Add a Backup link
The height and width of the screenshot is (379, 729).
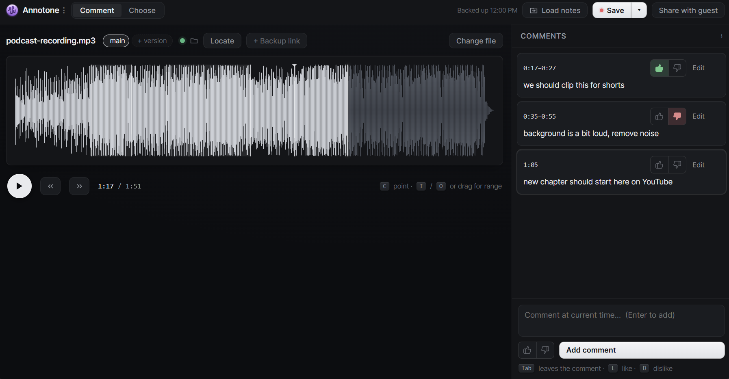coord(276,41)
